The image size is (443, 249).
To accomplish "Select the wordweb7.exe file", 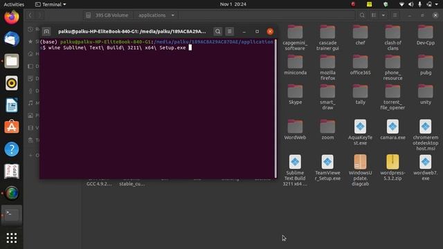I will click(426, 167).
